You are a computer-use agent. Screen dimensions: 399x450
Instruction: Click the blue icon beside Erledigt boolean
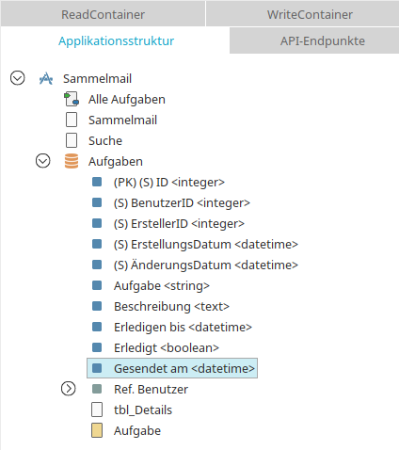click(x=97, y=347)
